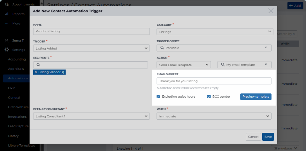Click the Recipients search field
The height and width of the screenshot is (151, 306).
(x=90, y=65)
